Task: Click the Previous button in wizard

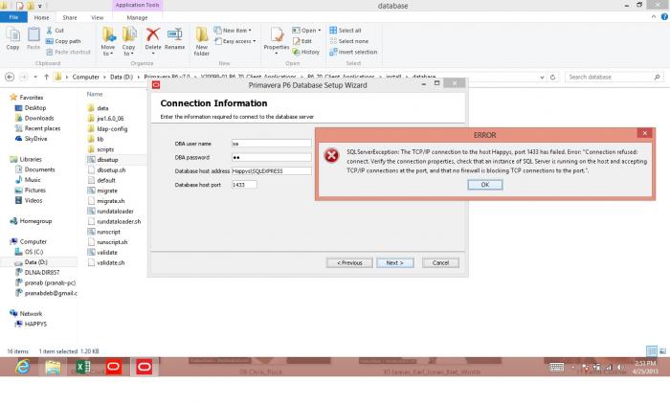Action: coord(349,262)
